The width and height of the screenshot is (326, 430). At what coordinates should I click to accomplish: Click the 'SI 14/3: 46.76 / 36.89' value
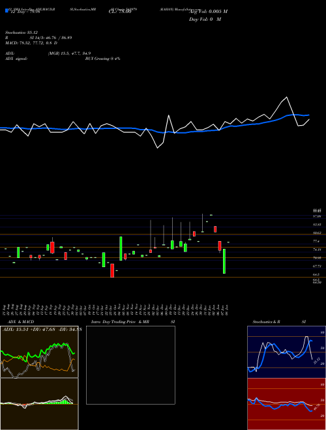[51, 38]
